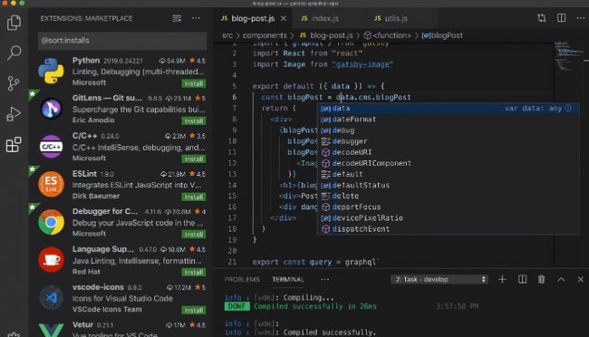Open the Vetur extension entry
The width and height of the screenshot is (589, 337).
(x=121, y=328)
